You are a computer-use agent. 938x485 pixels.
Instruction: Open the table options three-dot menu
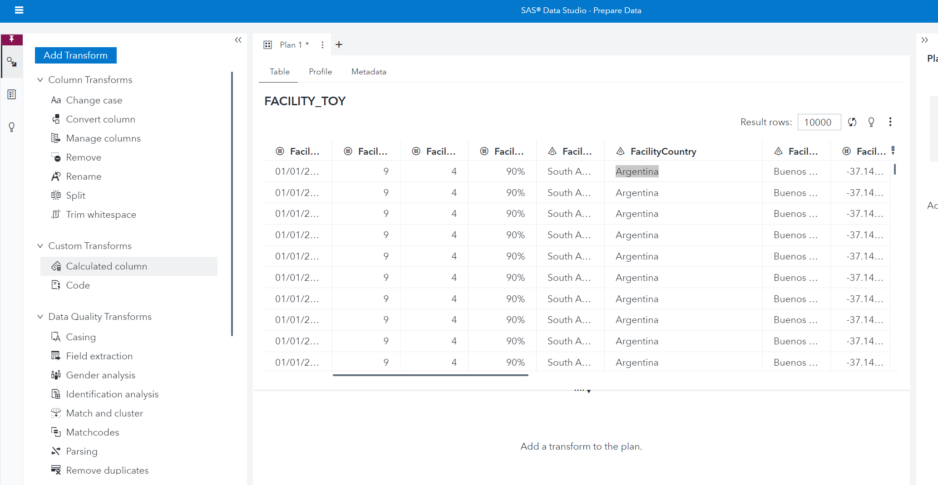point(890,122)
